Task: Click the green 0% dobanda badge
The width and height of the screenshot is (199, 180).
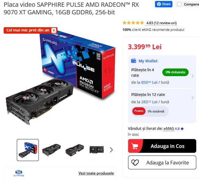Action: point(175,72)
